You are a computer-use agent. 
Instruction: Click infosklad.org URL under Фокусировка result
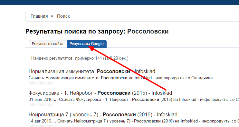point(41,105)
